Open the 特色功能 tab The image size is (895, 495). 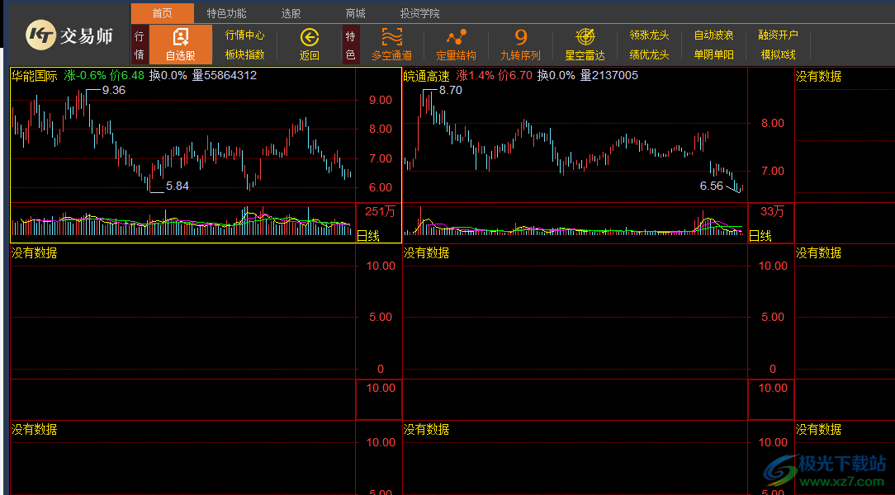click(x=226, y=13)
